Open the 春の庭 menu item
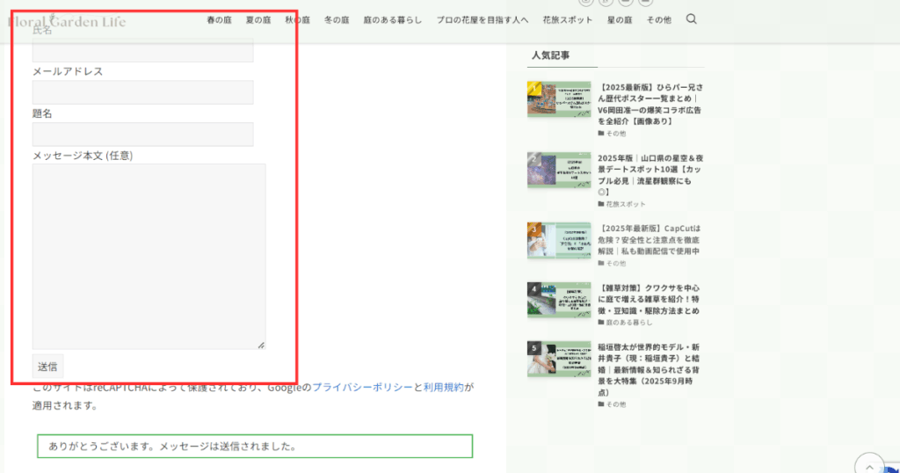The image size is (900, 473). [219, 20]
